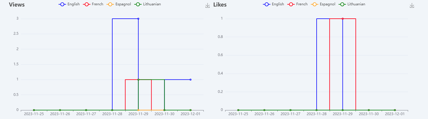Click the 2023-11-30 label on Likes axis
The image size is (428, 119).
pos(369,114)
